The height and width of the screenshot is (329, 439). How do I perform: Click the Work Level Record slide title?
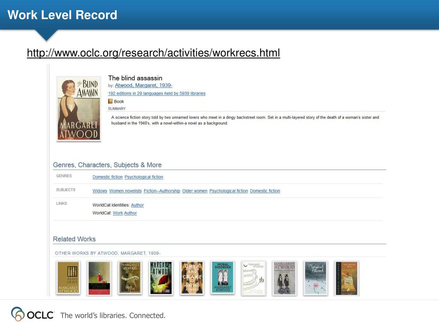pyautogui.click(x=62, y=15)
